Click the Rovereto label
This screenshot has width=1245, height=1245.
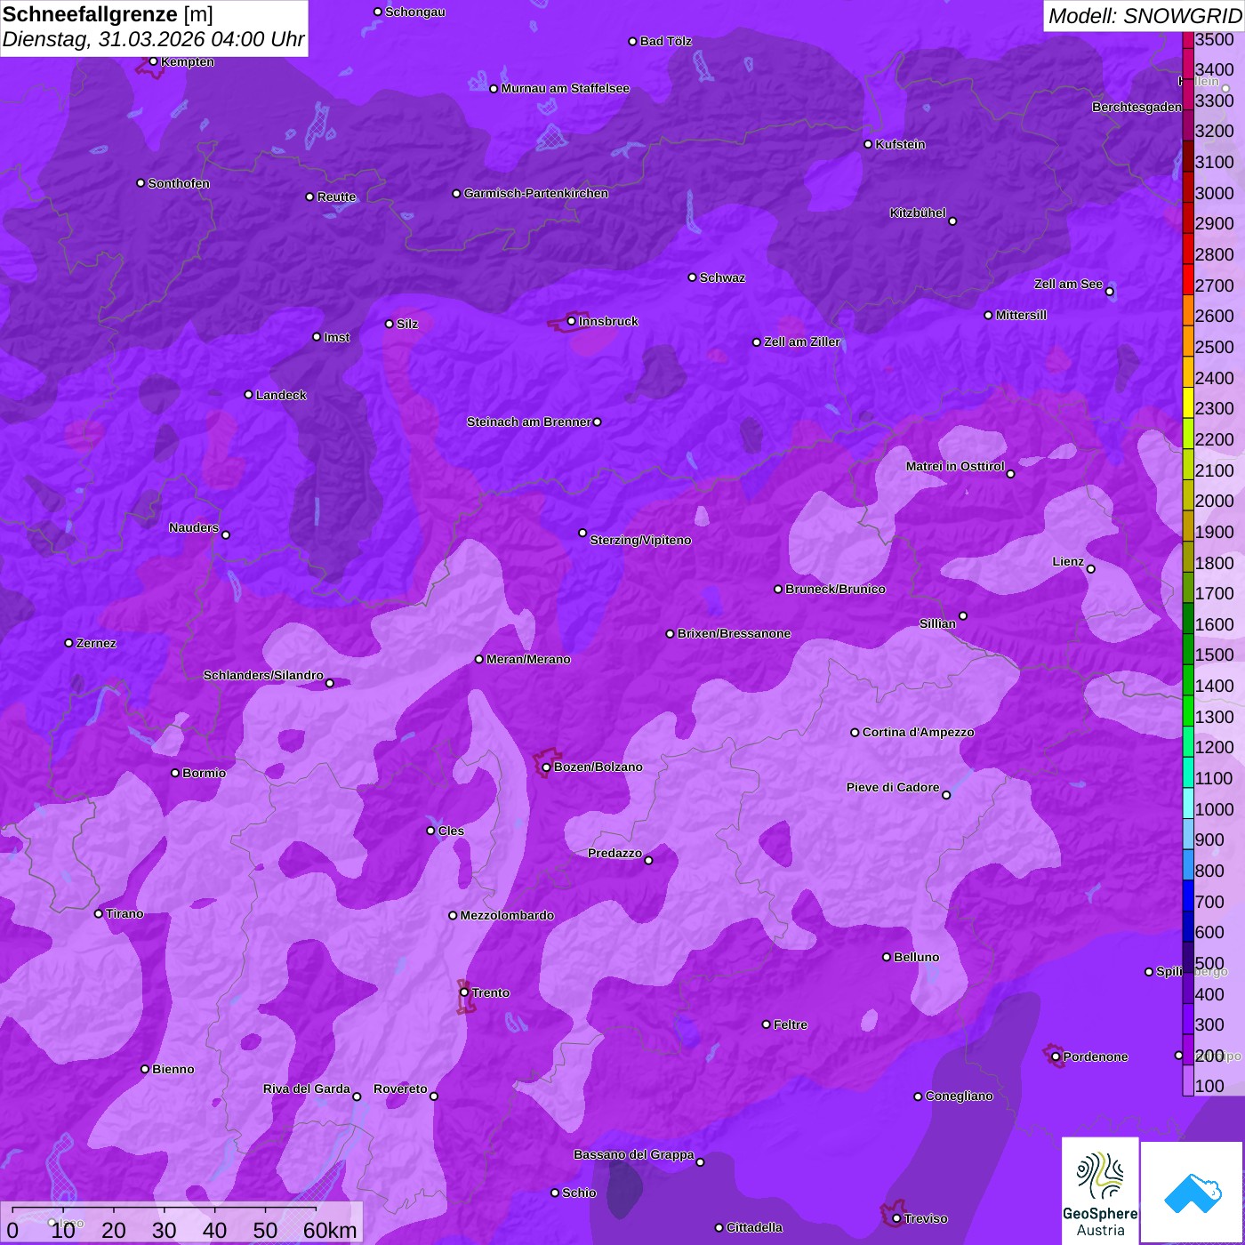point(400,1088)
